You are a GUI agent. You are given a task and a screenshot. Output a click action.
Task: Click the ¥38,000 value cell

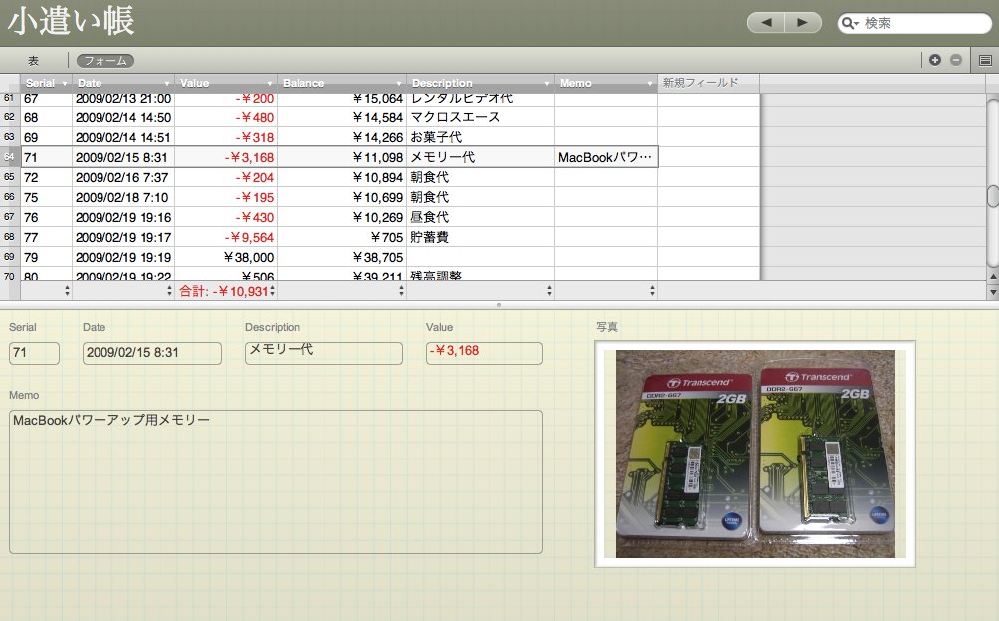pos(226,258)
